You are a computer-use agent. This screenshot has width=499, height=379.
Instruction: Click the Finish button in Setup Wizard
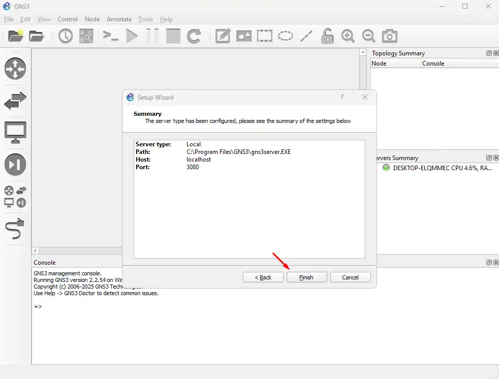pyautogui.click(x=306, y=277)
